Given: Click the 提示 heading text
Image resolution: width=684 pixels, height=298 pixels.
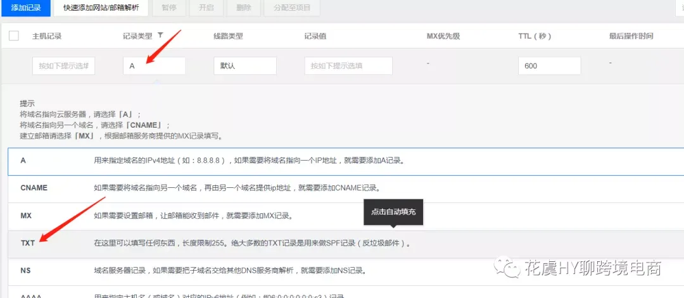Looking at the screenshot, I should [27, 104].
